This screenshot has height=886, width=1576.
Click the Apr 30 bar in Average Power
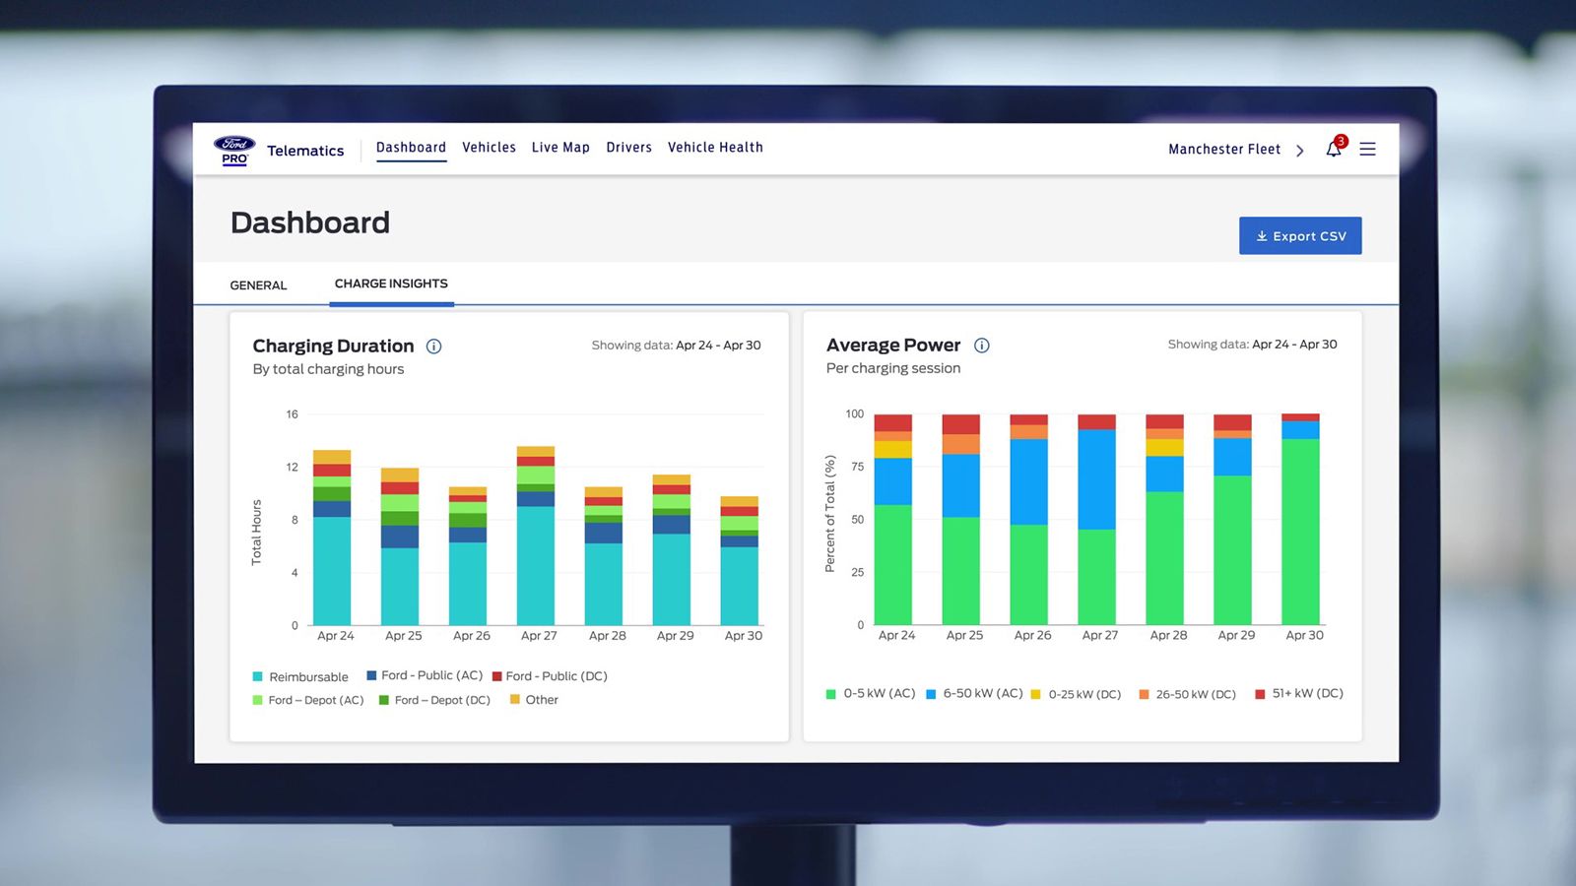(x=1301, y=520)
